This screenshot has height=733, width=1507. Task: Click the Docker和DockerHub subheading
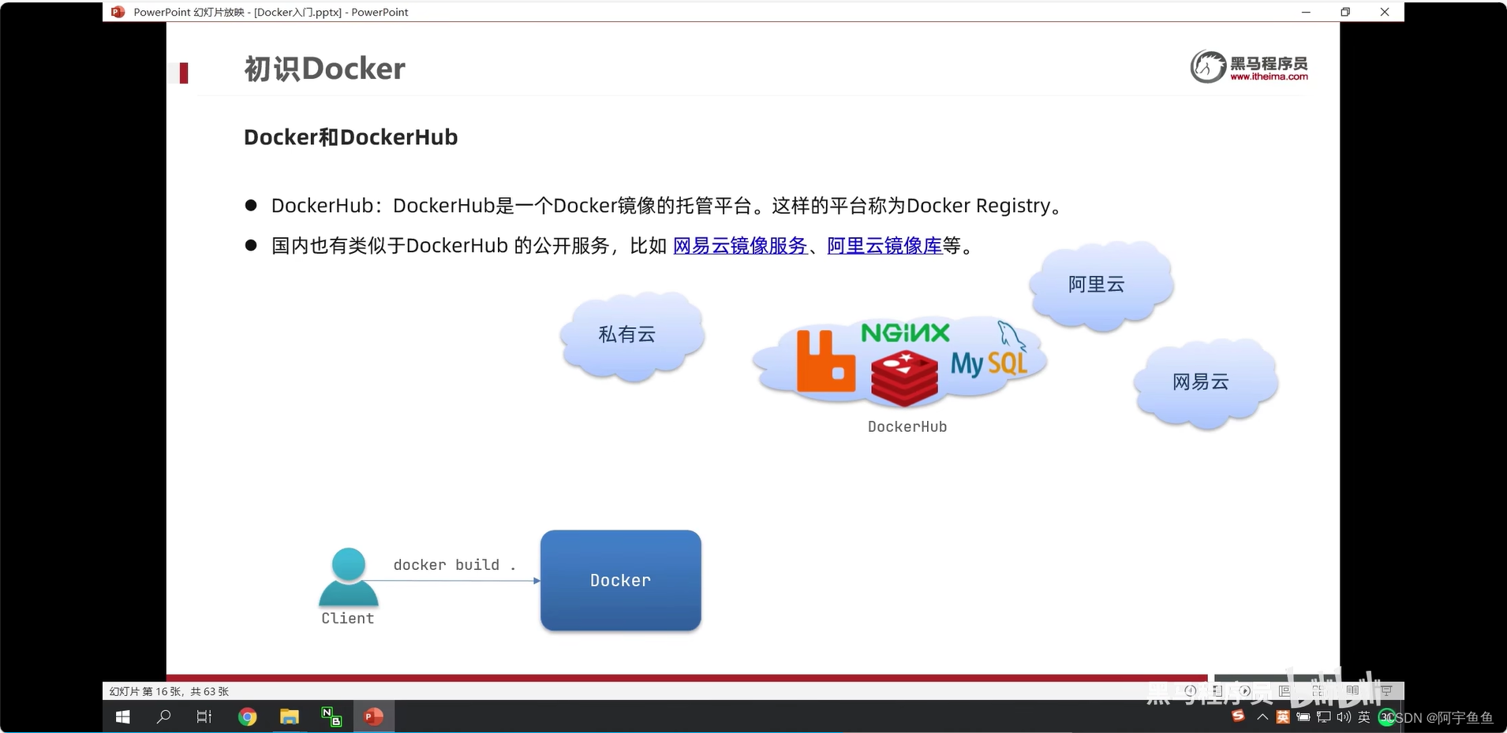(350, 137)
